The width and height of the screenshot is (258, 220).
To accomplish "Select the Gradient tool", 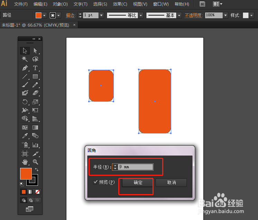I will coord(35,127).
